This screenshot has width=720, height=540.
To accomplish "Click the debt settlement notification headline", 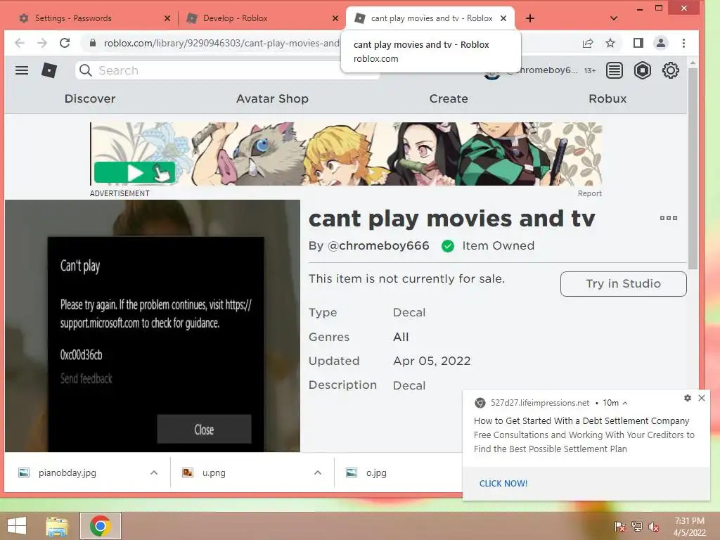I will pos(581,421).
